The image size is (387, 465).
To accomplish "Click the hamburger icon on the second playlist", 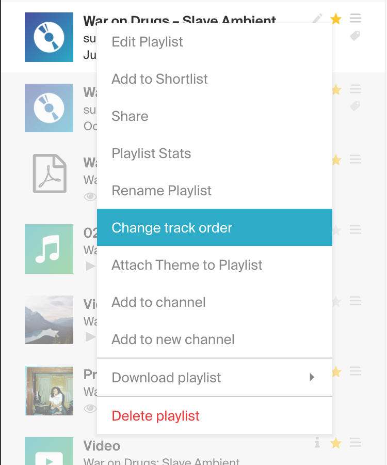I will pyautogui.click(x=355, y=89).
